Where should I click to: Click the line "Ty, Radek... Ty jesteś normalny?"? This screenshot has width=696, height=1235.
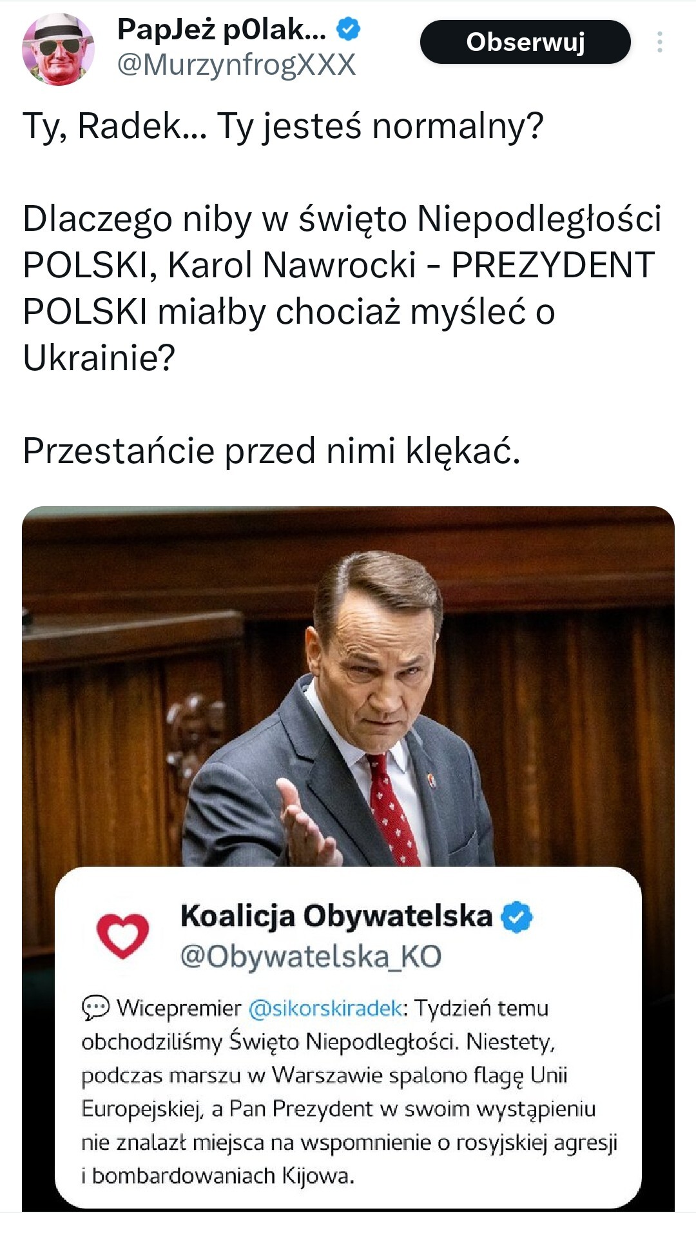[x=284, y=126]
